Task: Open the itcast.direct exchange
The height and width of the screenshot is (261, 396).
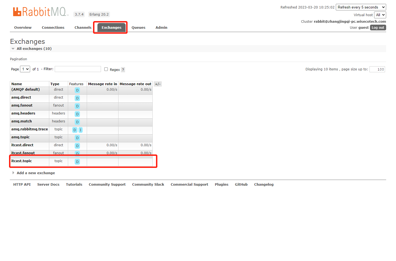Action: click(22, 145)
